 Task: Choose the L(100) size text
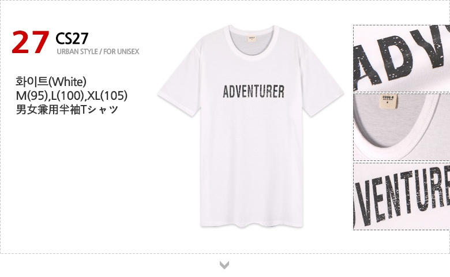[x=69, y=94]
